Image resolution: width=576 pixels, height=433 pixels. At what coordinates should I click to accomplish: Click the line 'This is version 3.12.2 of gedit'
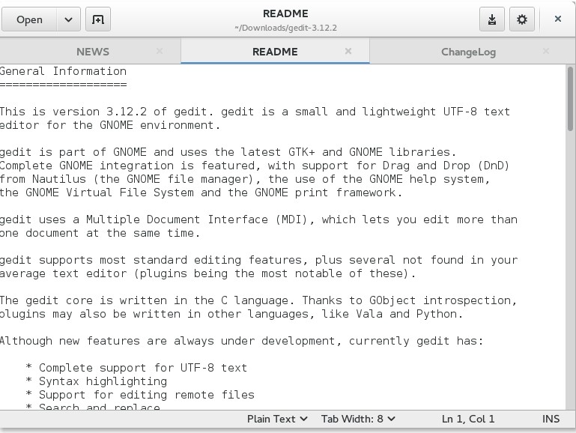tap(255, 112)
